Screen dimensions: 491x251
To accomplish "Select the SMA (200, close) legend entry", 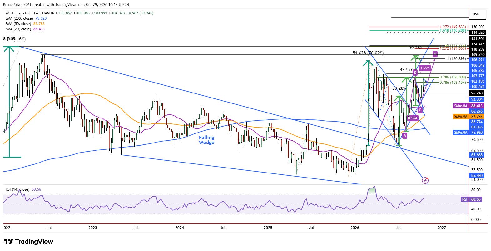I will coord(26,18).
